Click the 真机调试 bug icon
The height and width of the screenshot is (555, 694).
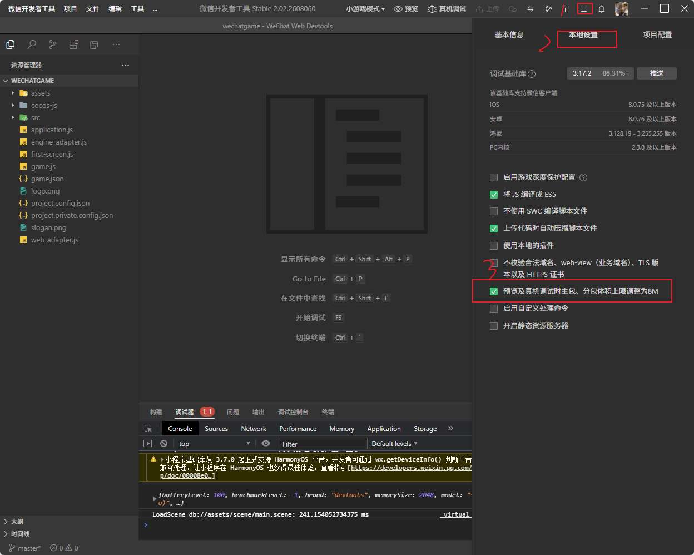432,9
